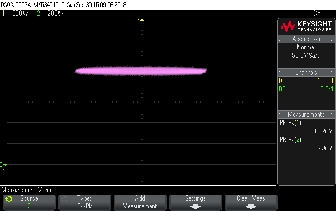Image resolution: width=336 pixels, height=211 pixels.
Task: Select the Pk-Pk(2) 70mV measurement value
Action: tap(325, 148)
